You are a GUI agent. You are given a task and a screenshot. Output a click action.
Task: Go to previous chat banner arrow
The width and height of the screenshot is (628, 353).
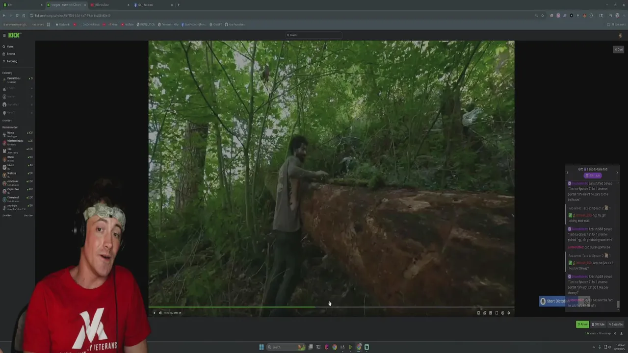[568, 172]
